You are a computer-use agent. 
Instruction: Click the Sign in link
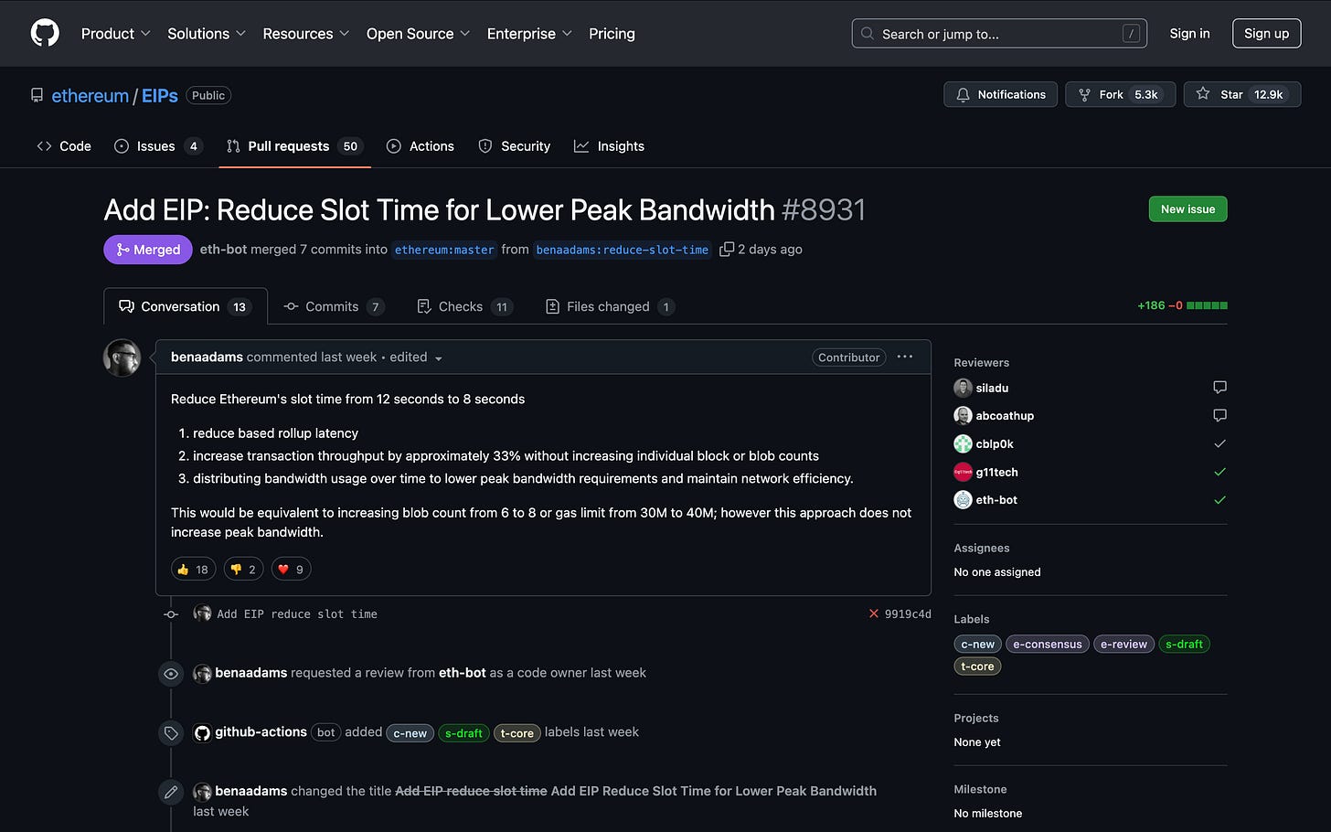tap(1189, 34)
